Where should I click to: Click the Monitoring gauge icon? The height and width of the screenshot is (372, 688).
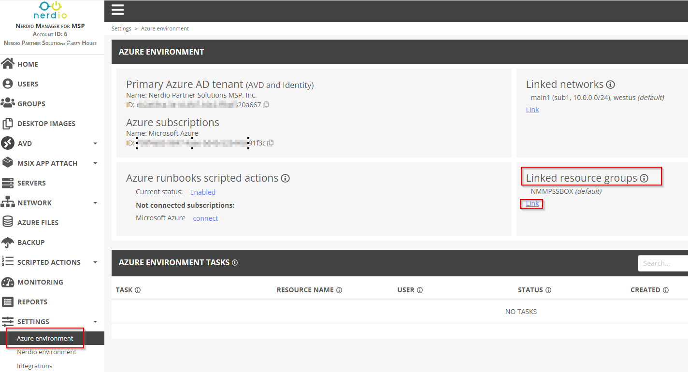pos(8,282)
